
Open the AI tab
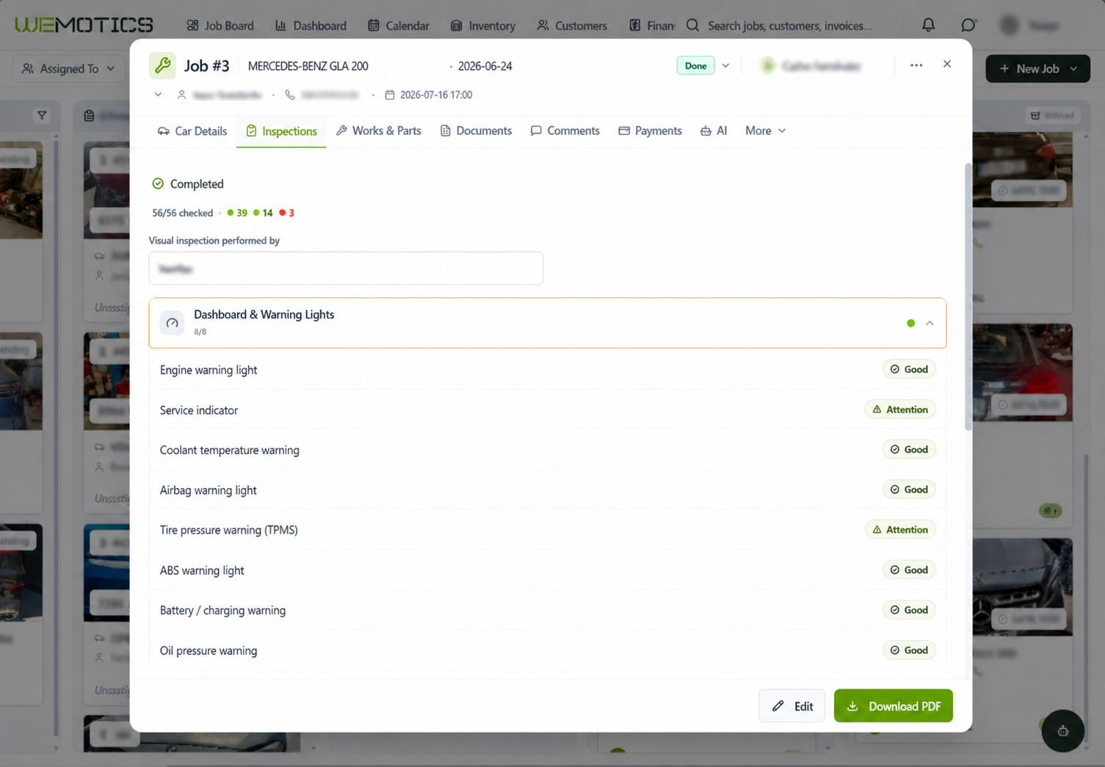point(714,131)
